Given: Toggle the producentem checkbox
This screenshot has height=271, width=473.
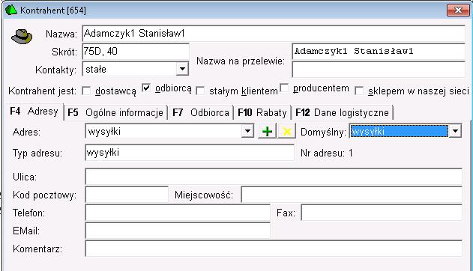Looking at the screenshot, I should click(284, 88).
